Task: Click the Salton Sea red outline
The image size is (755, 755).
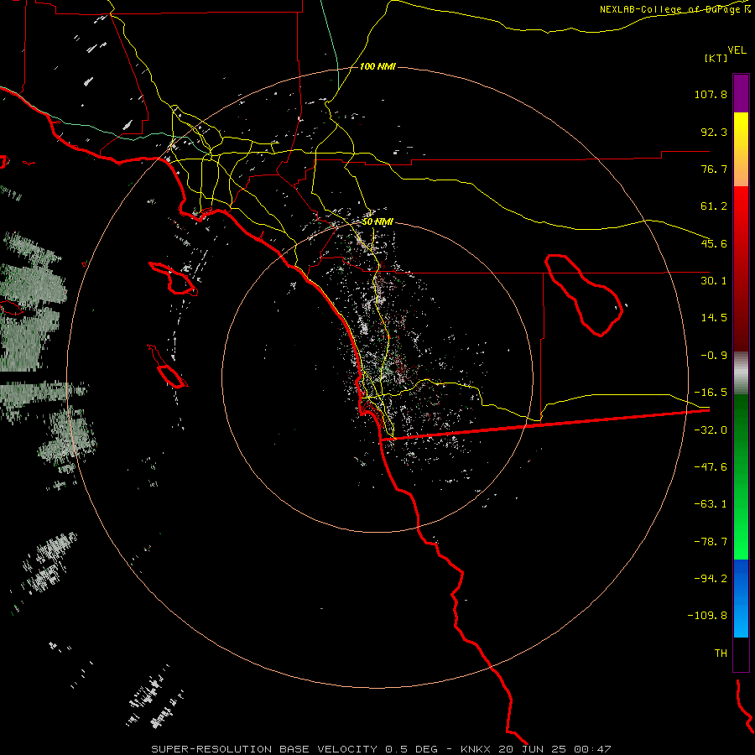Action: pos(584,295)
